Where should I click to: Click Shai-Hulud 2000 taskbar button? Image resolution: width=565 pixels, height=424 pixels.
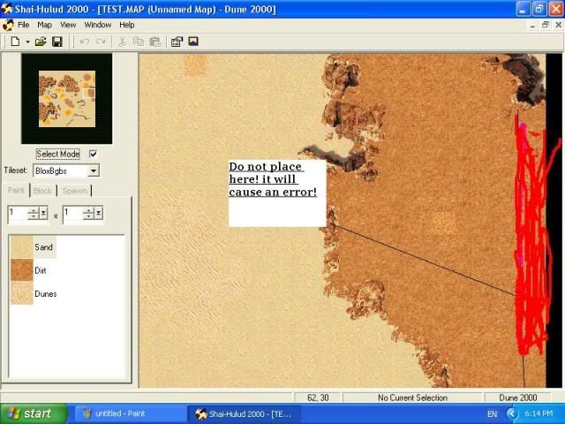tap(244, 413)
